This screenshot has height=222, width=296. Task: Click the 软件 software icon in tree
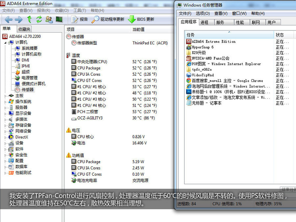coord(11,149)
